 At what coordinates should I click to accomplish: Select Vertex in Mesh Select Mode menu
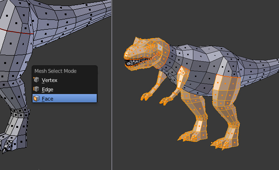(65, 80)
